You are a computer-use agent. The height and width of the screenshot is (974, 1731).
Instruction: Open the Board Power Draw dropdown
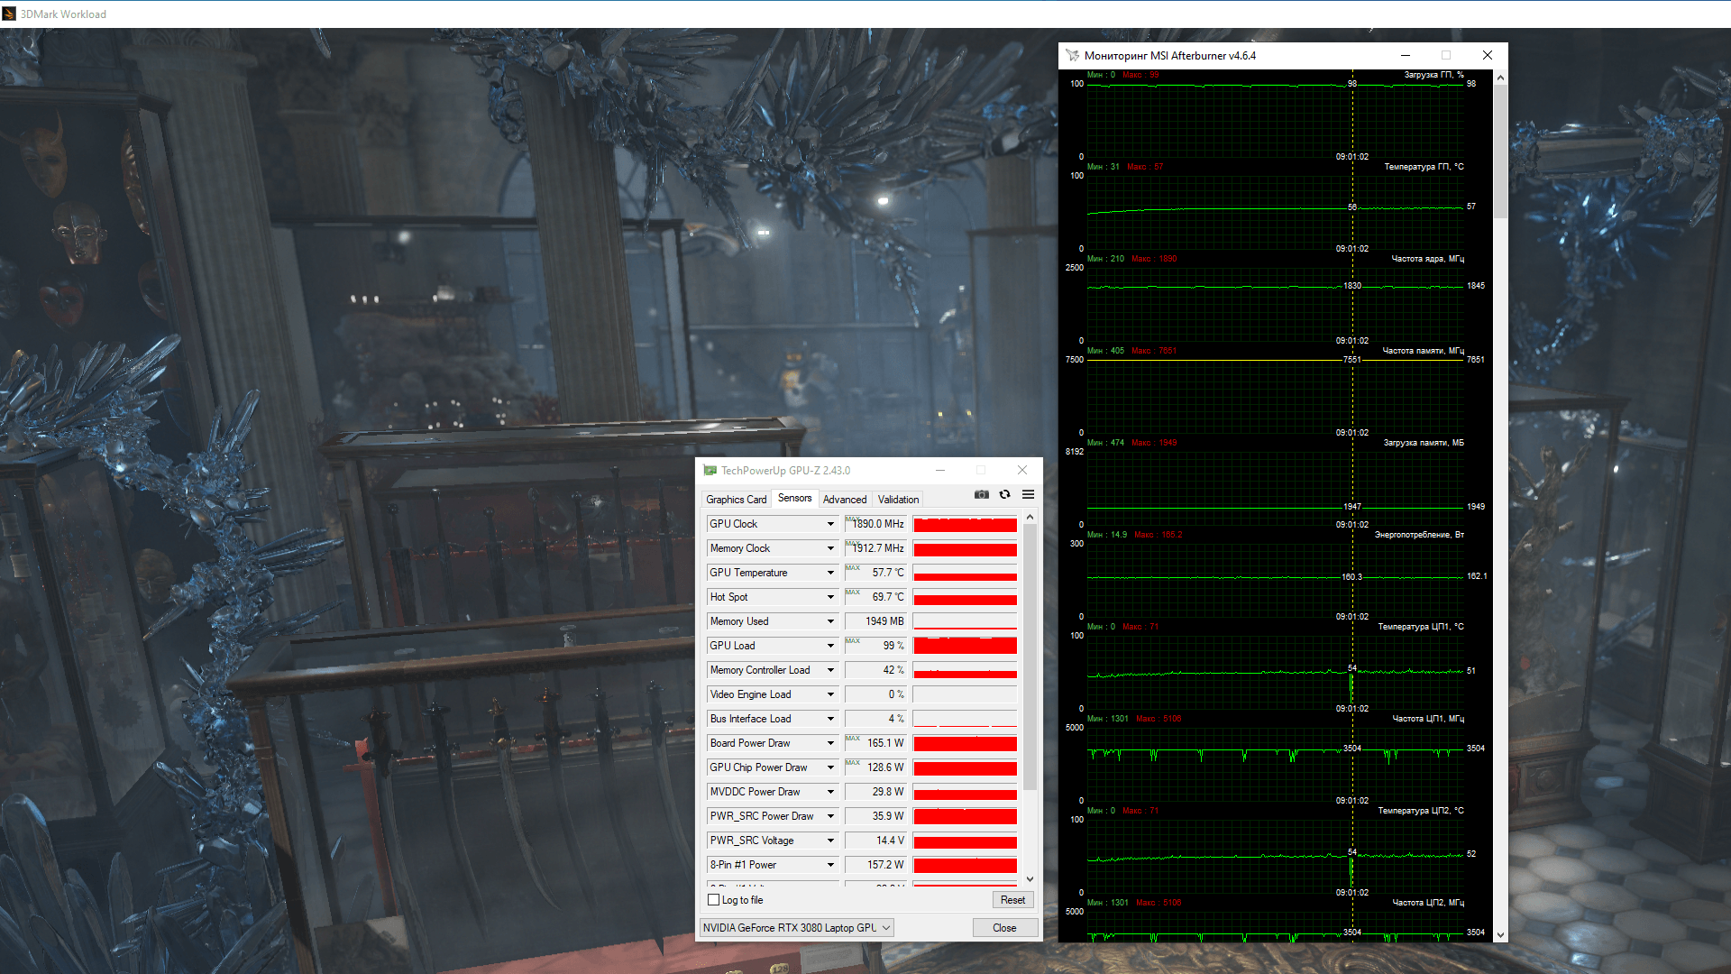pyautogui.click(x=830, y=743)
